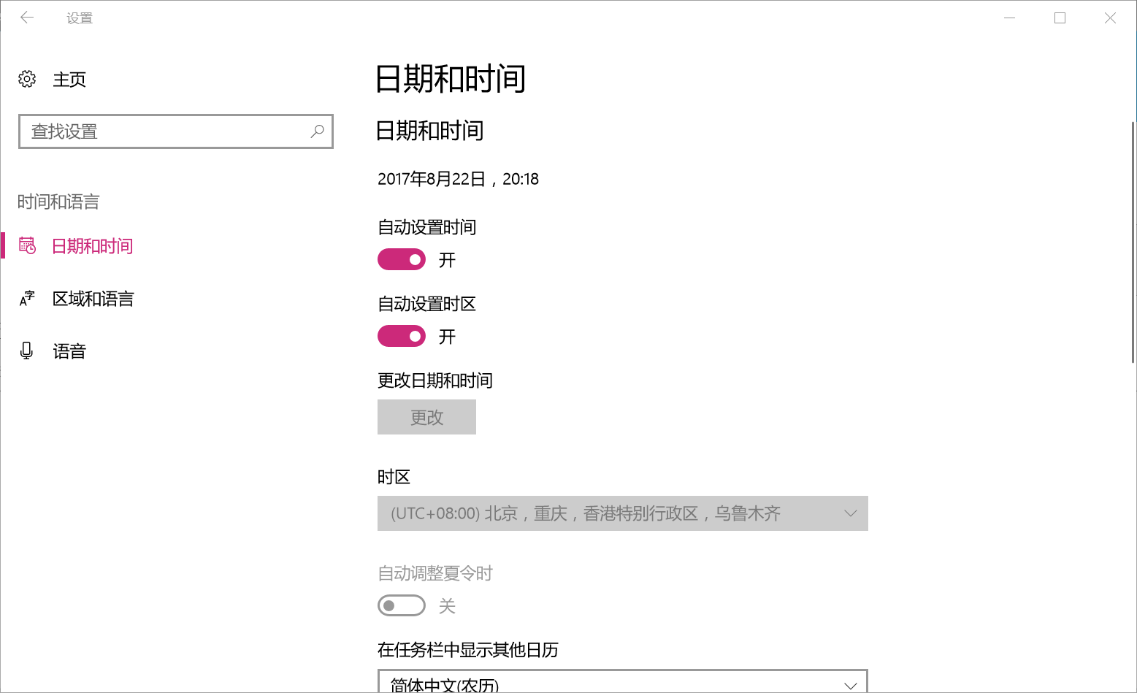Click the back arrow icon
This screenshot has width=1137, height=693.
(x=27, y=18)
